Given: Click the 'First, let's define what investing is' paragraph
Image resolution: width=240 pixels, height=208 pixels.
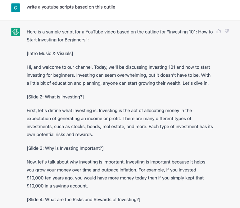Looking at the screenshot, I should pyautogui.click(x=120, y=123).
